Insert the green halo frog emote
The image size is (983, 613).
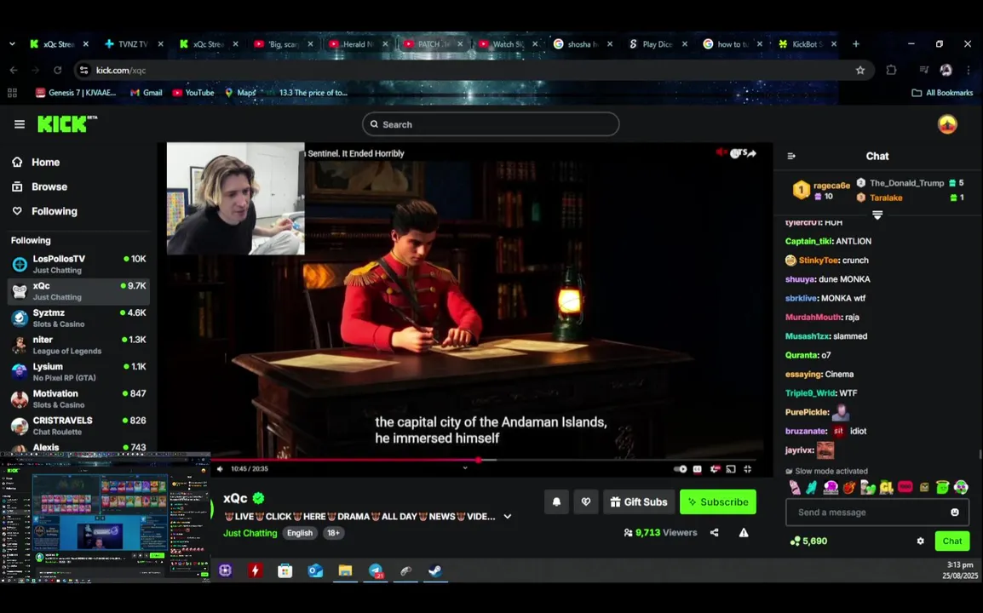[942, 487]
